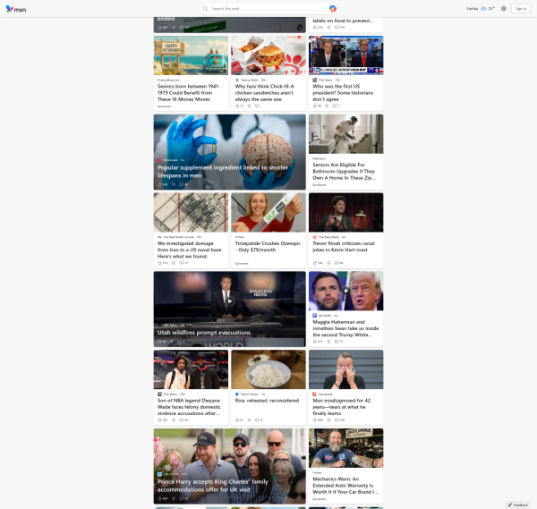Viewport: 537px width, 509px height.
Task: Click the GLP pen ad thumbnail
Action: [x=268, y=213]
